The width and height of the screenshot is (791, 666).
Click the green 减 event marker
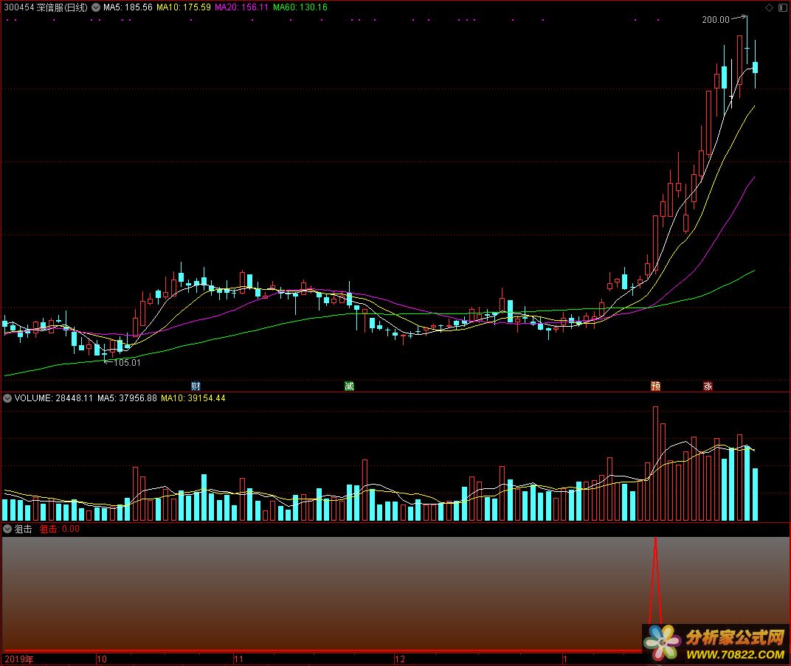coord(349,386)
